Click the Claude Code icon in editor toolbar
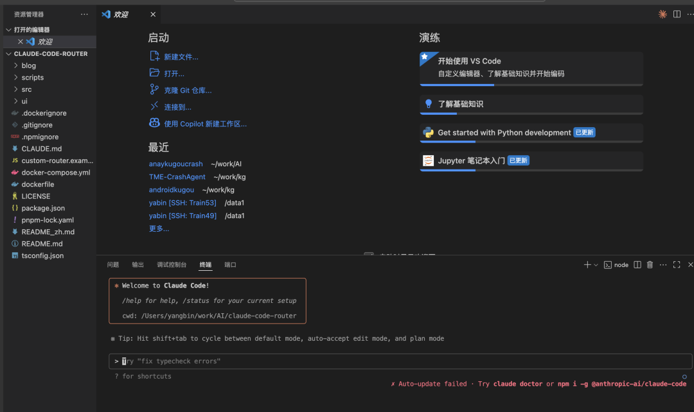The width and height of the screenshot is (694, 412). [x=663, y=14]
